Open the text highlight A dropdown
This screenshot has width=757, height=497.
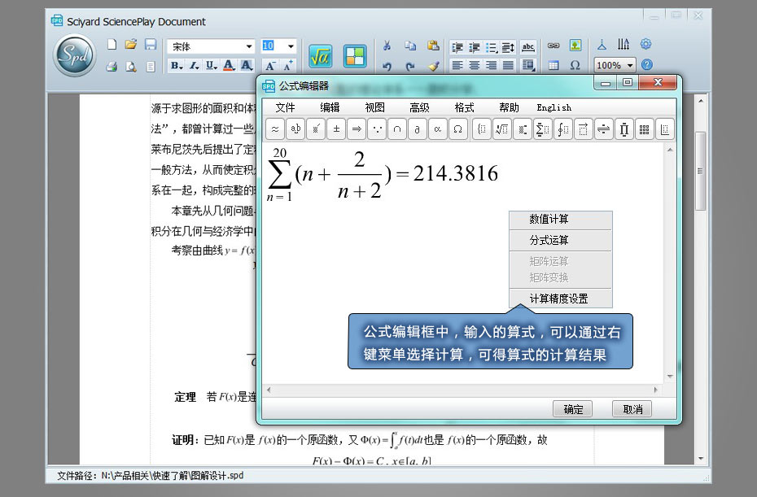click(247, 66)
